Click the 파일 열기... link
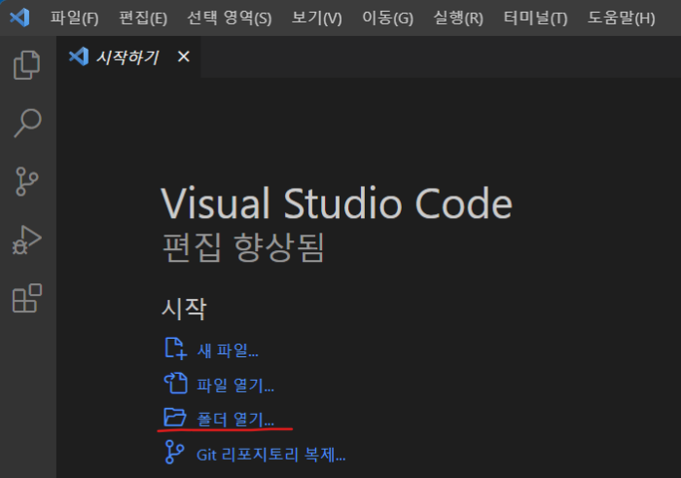 235,385
